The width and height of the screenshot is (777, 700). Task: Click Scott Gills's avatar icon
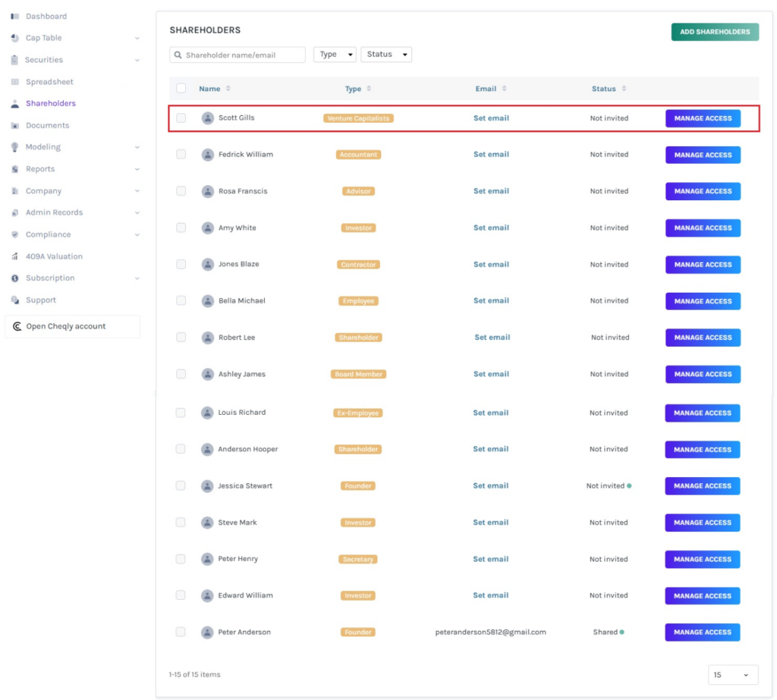click(x=207, y=118)
